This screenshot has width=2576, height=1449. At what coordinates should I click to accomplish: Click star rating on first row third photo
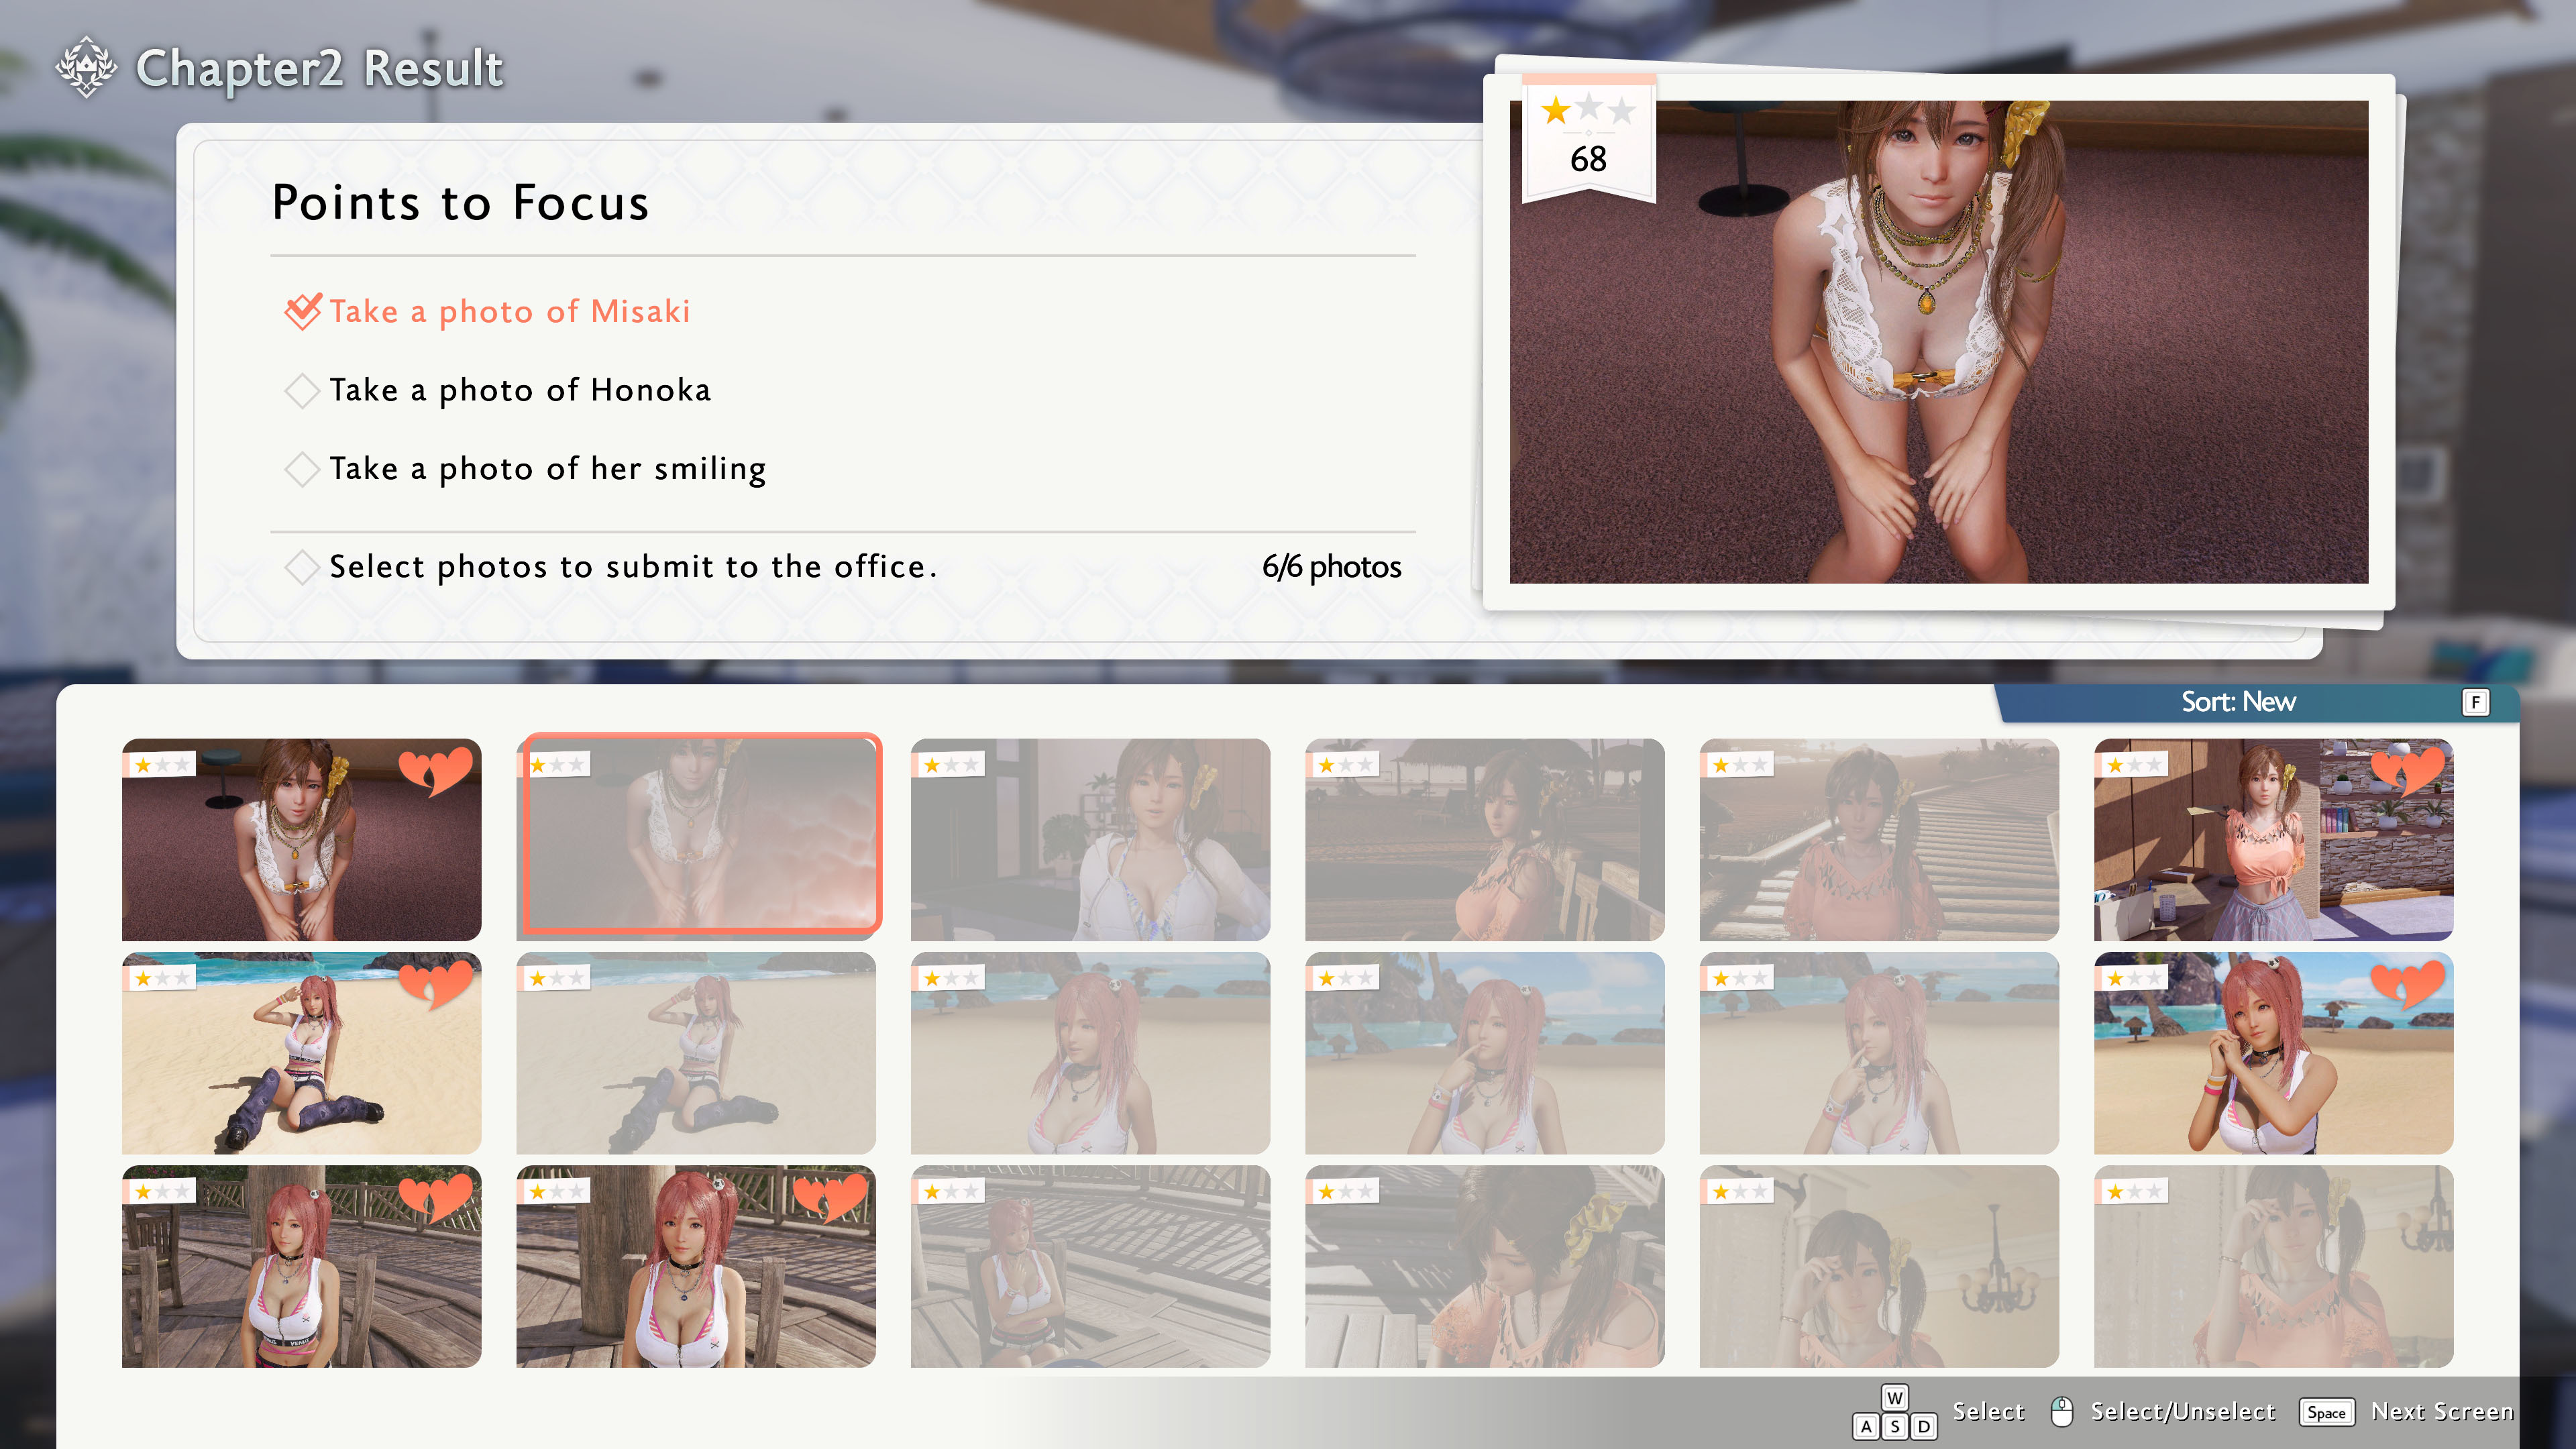click(x=949, y=765)
